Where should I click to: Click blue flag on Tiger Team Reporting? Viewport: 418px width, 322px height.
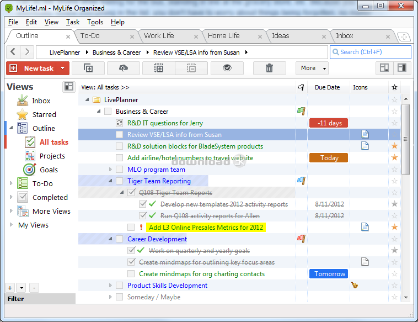click(301, 181)
